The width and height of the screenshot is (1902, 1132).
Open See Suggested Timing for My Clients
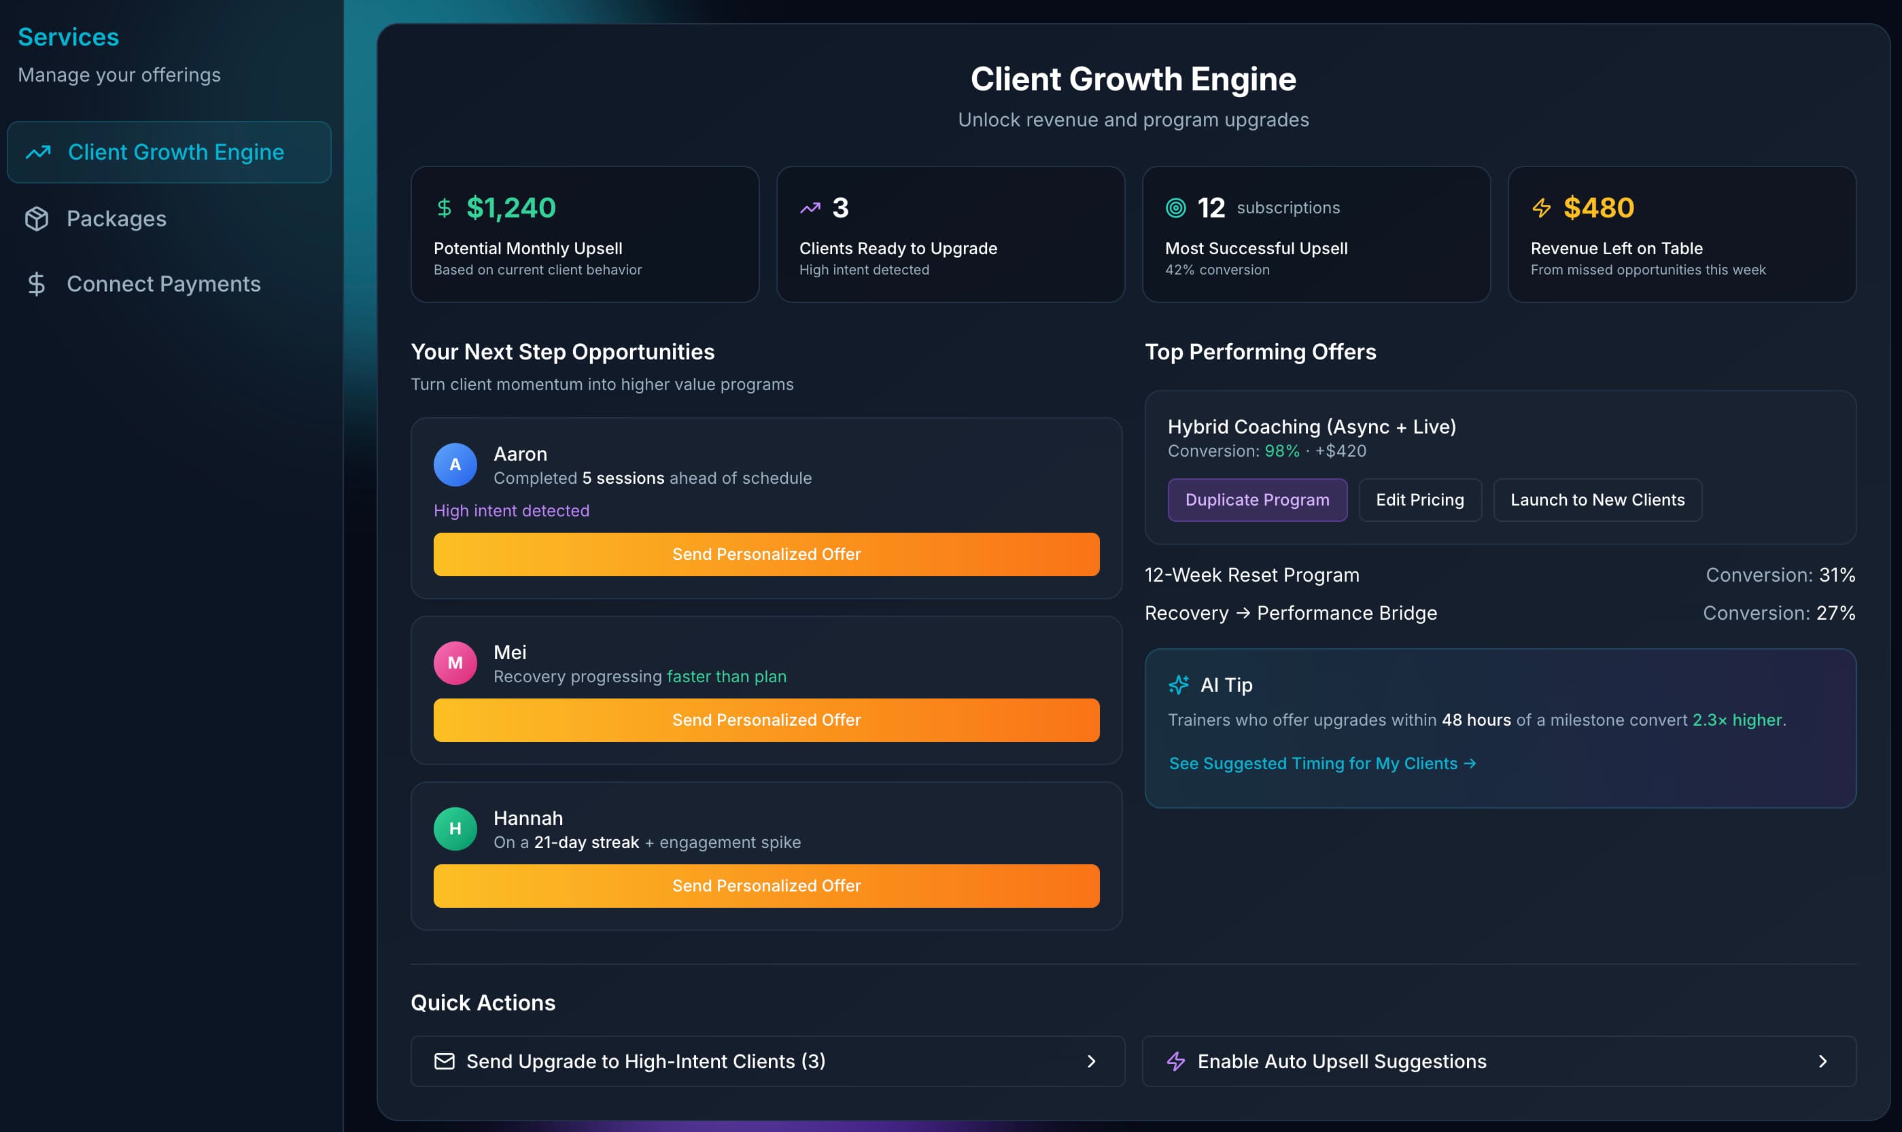[x=1321, y=763]
